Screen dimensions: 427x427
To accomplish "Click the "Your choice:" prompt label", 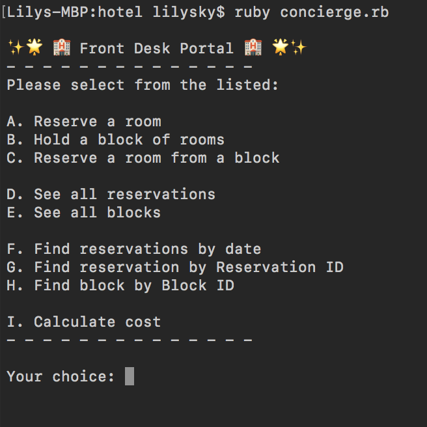I will click(61, 377).
